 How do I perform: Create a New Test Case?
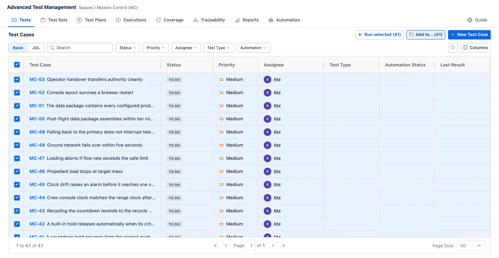click(x=469, y=35)
